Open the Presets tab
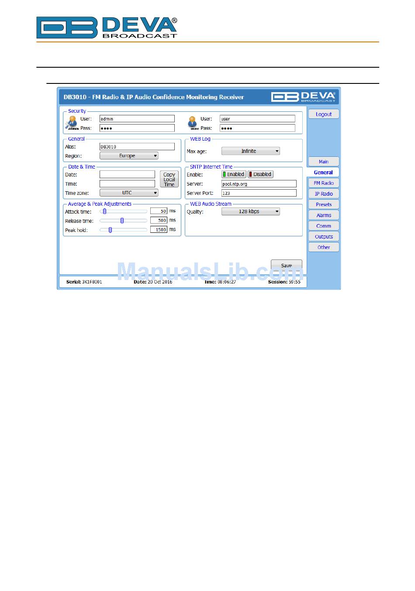The width and height of the screenshot is (415, 591). 323,204
